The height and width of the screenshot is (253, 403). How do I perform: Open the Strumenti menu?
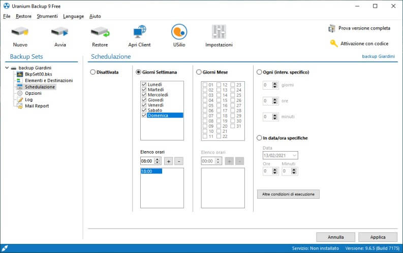click(x=47, y=16)
